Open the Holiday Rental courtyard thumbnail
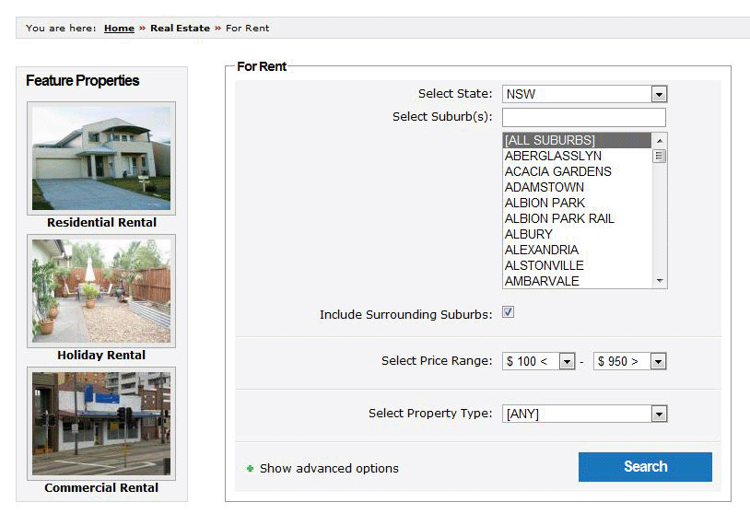 pos(101,290)
